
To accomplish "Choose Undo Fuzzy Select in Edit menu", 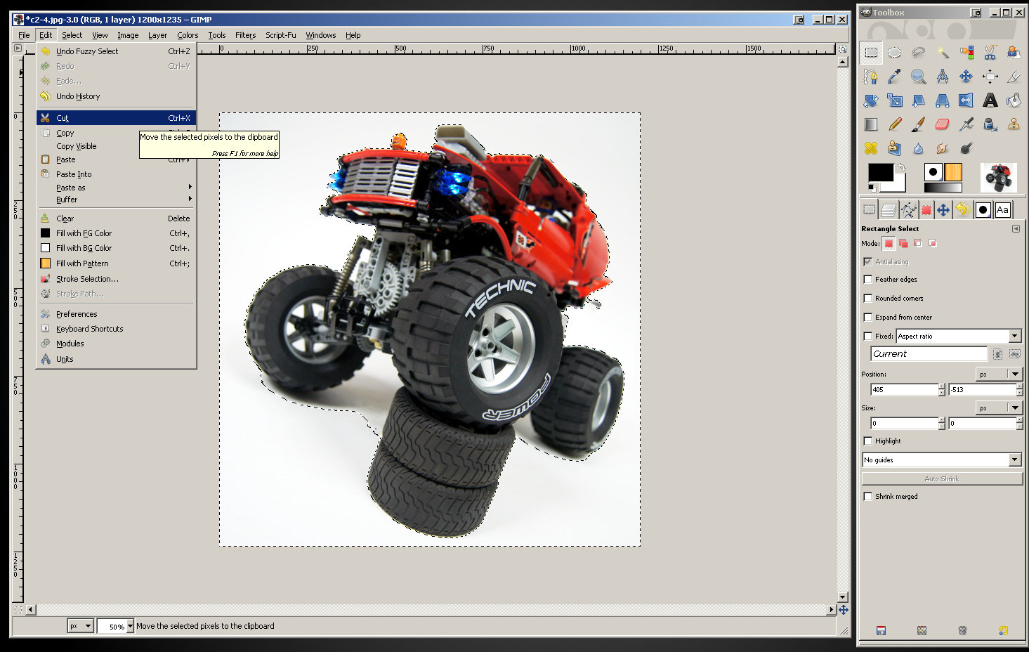I will (x=116, y=51).
